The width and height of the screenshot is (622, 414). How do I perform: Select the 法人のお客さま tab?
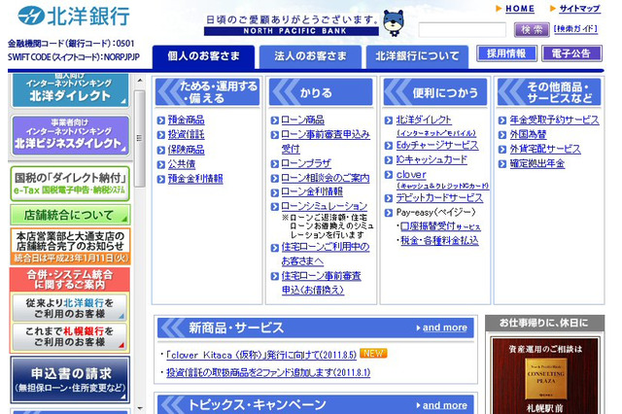point(310,56)
